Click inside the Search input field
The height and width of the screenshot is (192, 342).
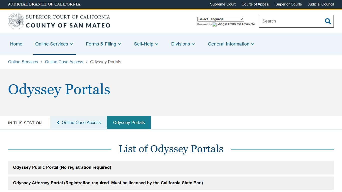pyautogui.click(x=288, y=21)
